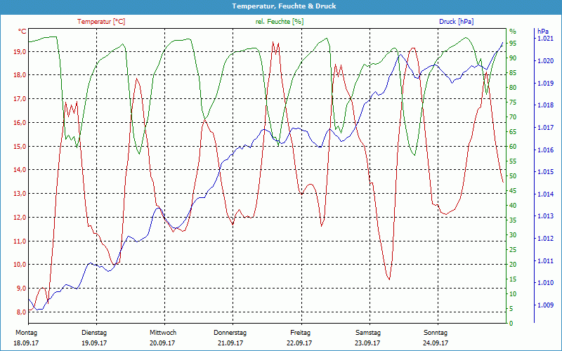562x351 pixels.
Task: Click the date '22.09.17'
Action: click(x=299, y=343)
